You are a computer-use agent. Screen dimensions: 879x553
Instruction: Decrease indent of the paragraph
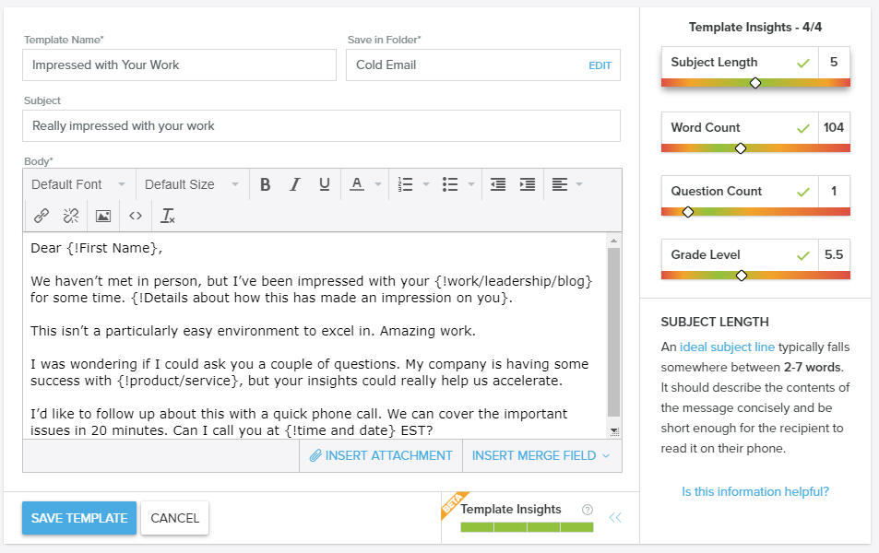point(498,184)
